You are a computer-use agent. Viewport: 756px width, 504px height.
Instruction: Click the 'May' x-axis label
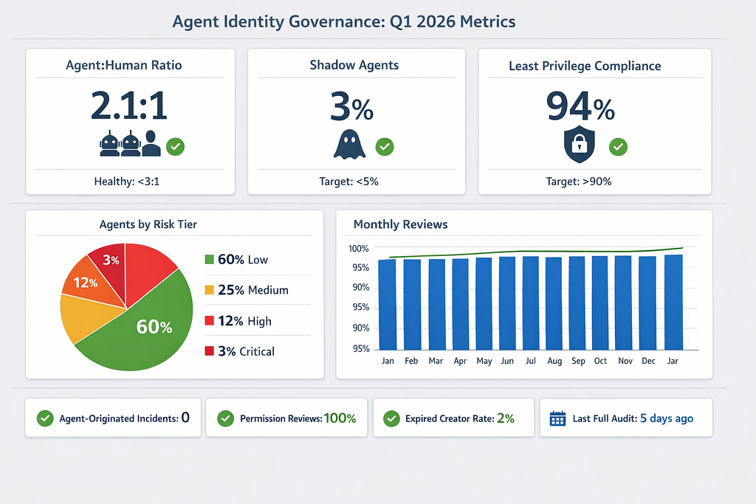coord(484,362)
